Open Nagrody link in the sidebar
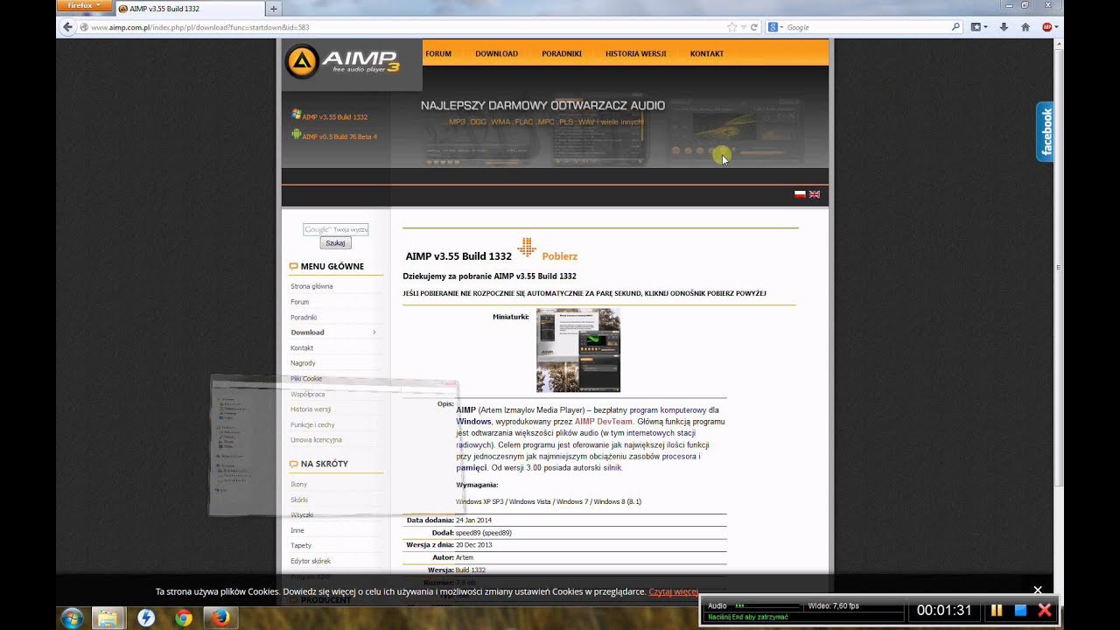This screenshot has width=1120, height=630. (x=303, y=363)
